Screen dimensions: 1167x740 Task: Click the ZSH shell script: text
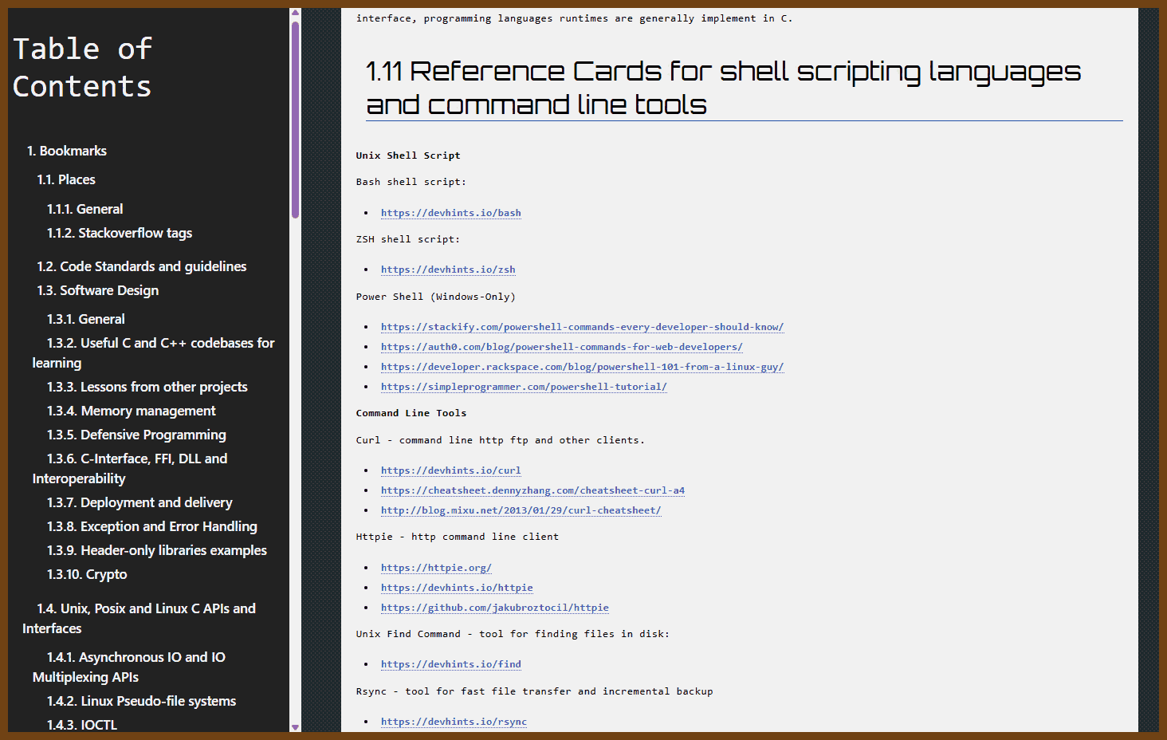pos(408,239)
